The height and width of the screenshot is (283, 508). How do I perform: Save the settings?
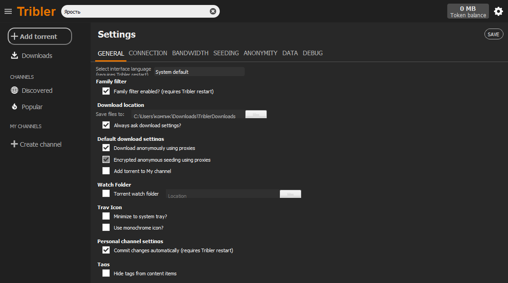coord(493,34)
